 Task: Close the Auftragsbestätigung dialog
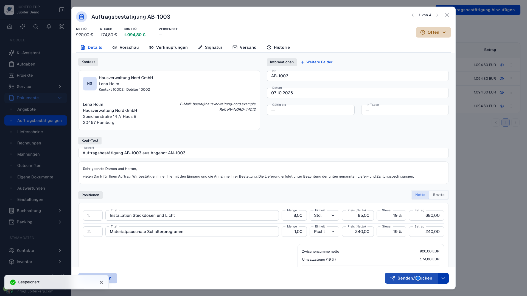(x=447, y=15)
